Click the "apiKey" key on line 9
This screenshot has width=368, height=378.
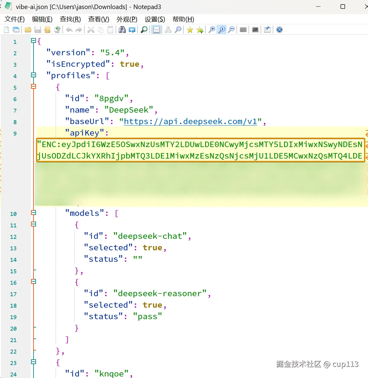point(85,133)
